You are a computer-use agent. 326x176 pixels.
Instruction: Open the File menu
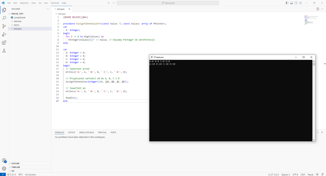[9, 3]
